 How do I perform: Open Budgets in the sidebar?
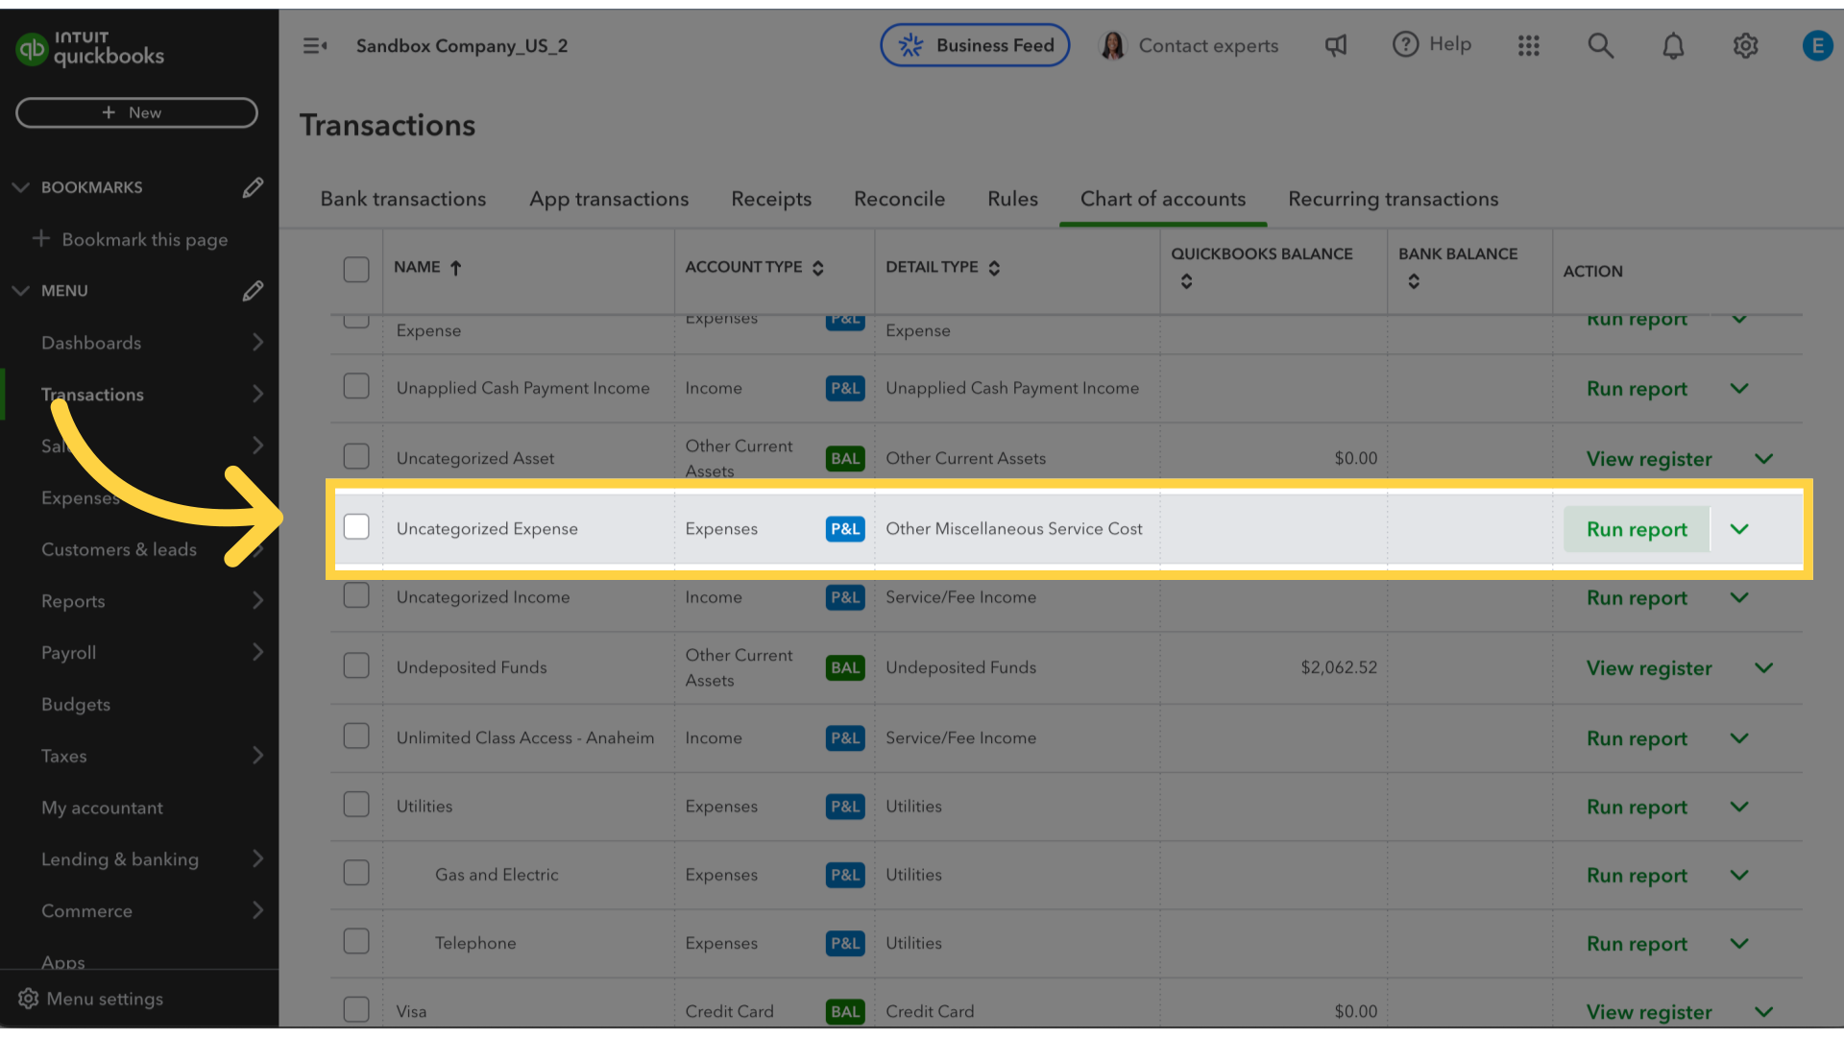(76, 705)
